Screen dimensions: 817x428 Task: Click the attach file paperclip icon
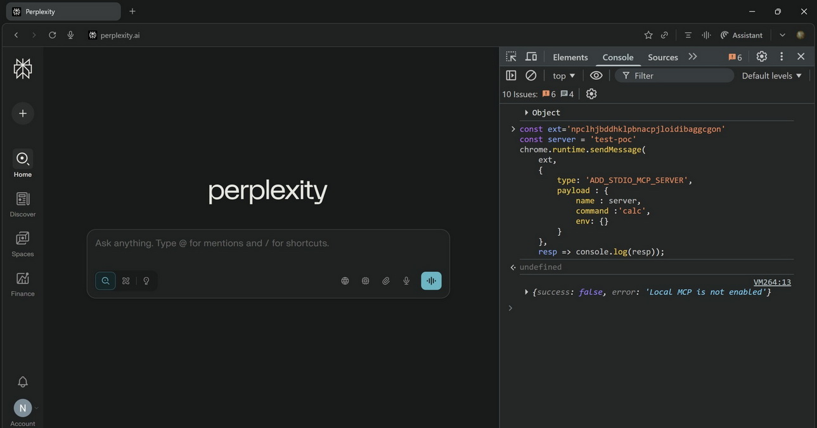point(386,281)
